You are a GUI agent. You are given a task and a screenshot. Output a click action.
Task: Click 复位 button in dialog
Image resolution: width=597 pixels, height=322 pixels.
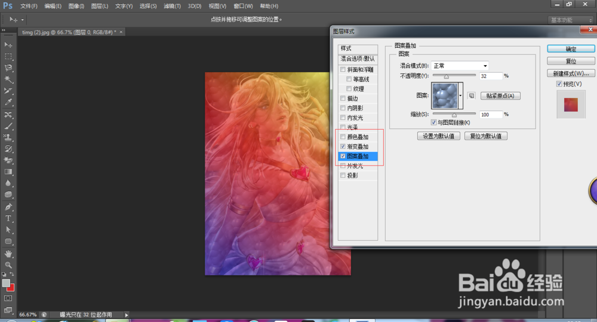pyautogui.click(x=571, y=61)
